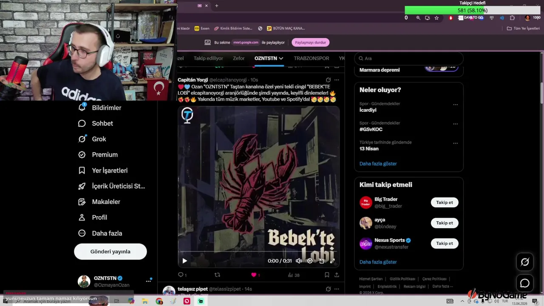
Task: Toggle picture-in-picture on the video
Action: click(321, 261)
